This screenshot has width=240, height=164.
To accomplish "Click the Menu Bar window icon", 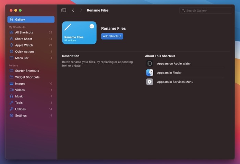I will pos(11,58).
